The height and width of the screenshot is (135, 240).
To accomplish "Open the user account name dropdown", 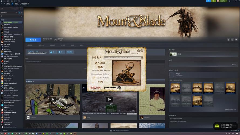I will pyautogui.click(x=222, y=1).
